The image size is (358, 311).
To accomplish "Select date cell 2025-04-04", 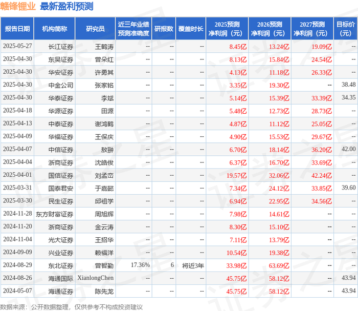I will tap(17, 162).
